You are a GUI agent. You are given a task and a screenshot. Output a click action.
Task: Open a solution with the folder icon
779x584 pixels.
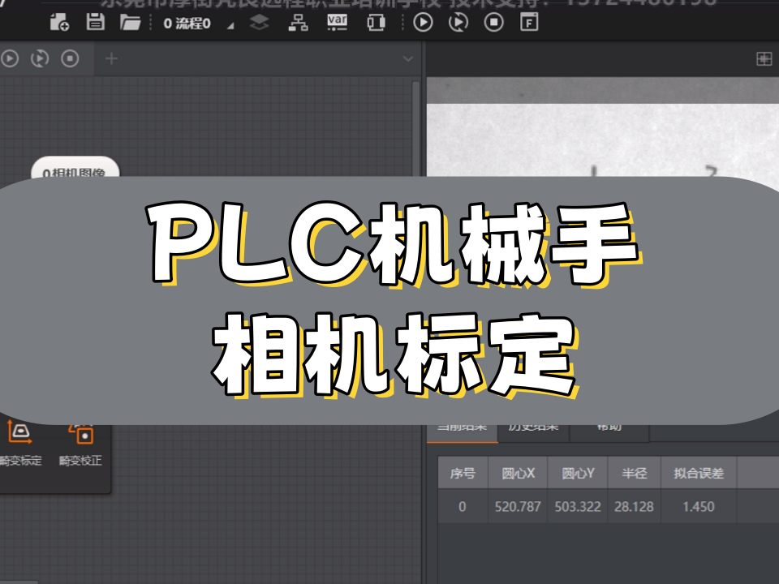(130, 23)
